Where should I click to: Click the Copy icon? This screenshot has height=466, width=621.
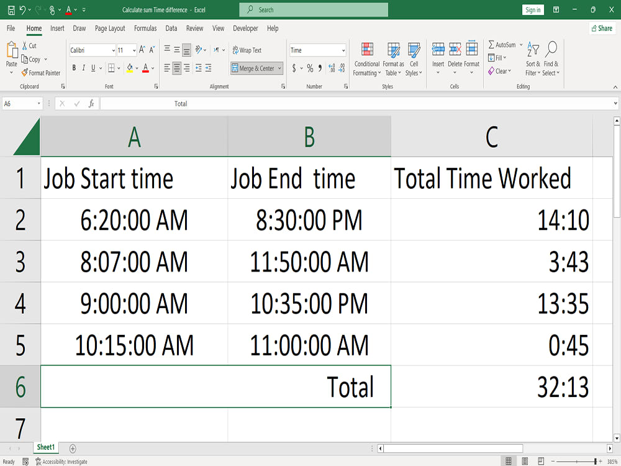pos(25,59)
